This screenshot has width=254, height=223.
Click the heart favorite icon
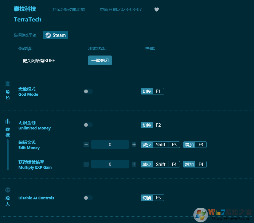(x=156, y=10)
